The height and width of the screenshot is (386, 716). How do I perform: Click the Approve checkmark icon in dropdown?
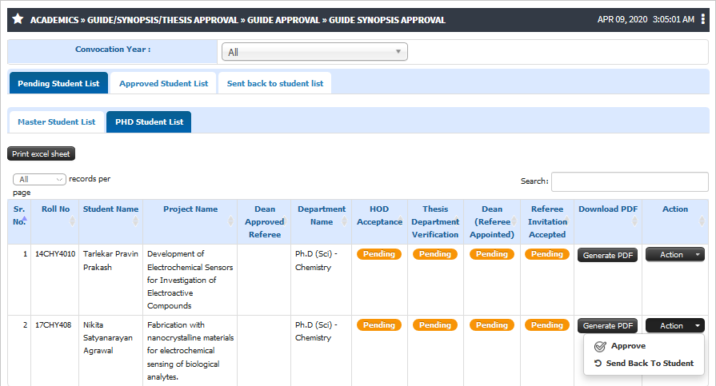pos(600,346)
